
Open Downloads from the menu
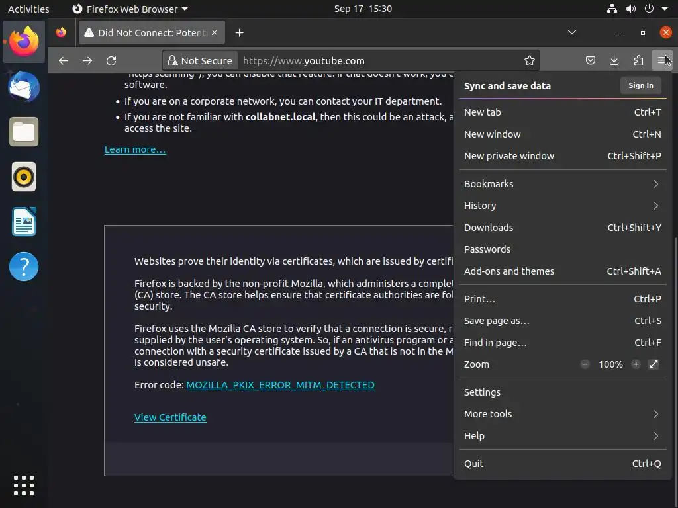(x=563, y=228)
